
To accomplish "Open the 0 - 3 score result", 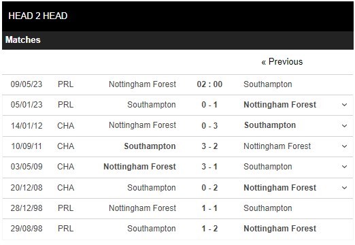I will click(x=209, y=125).
